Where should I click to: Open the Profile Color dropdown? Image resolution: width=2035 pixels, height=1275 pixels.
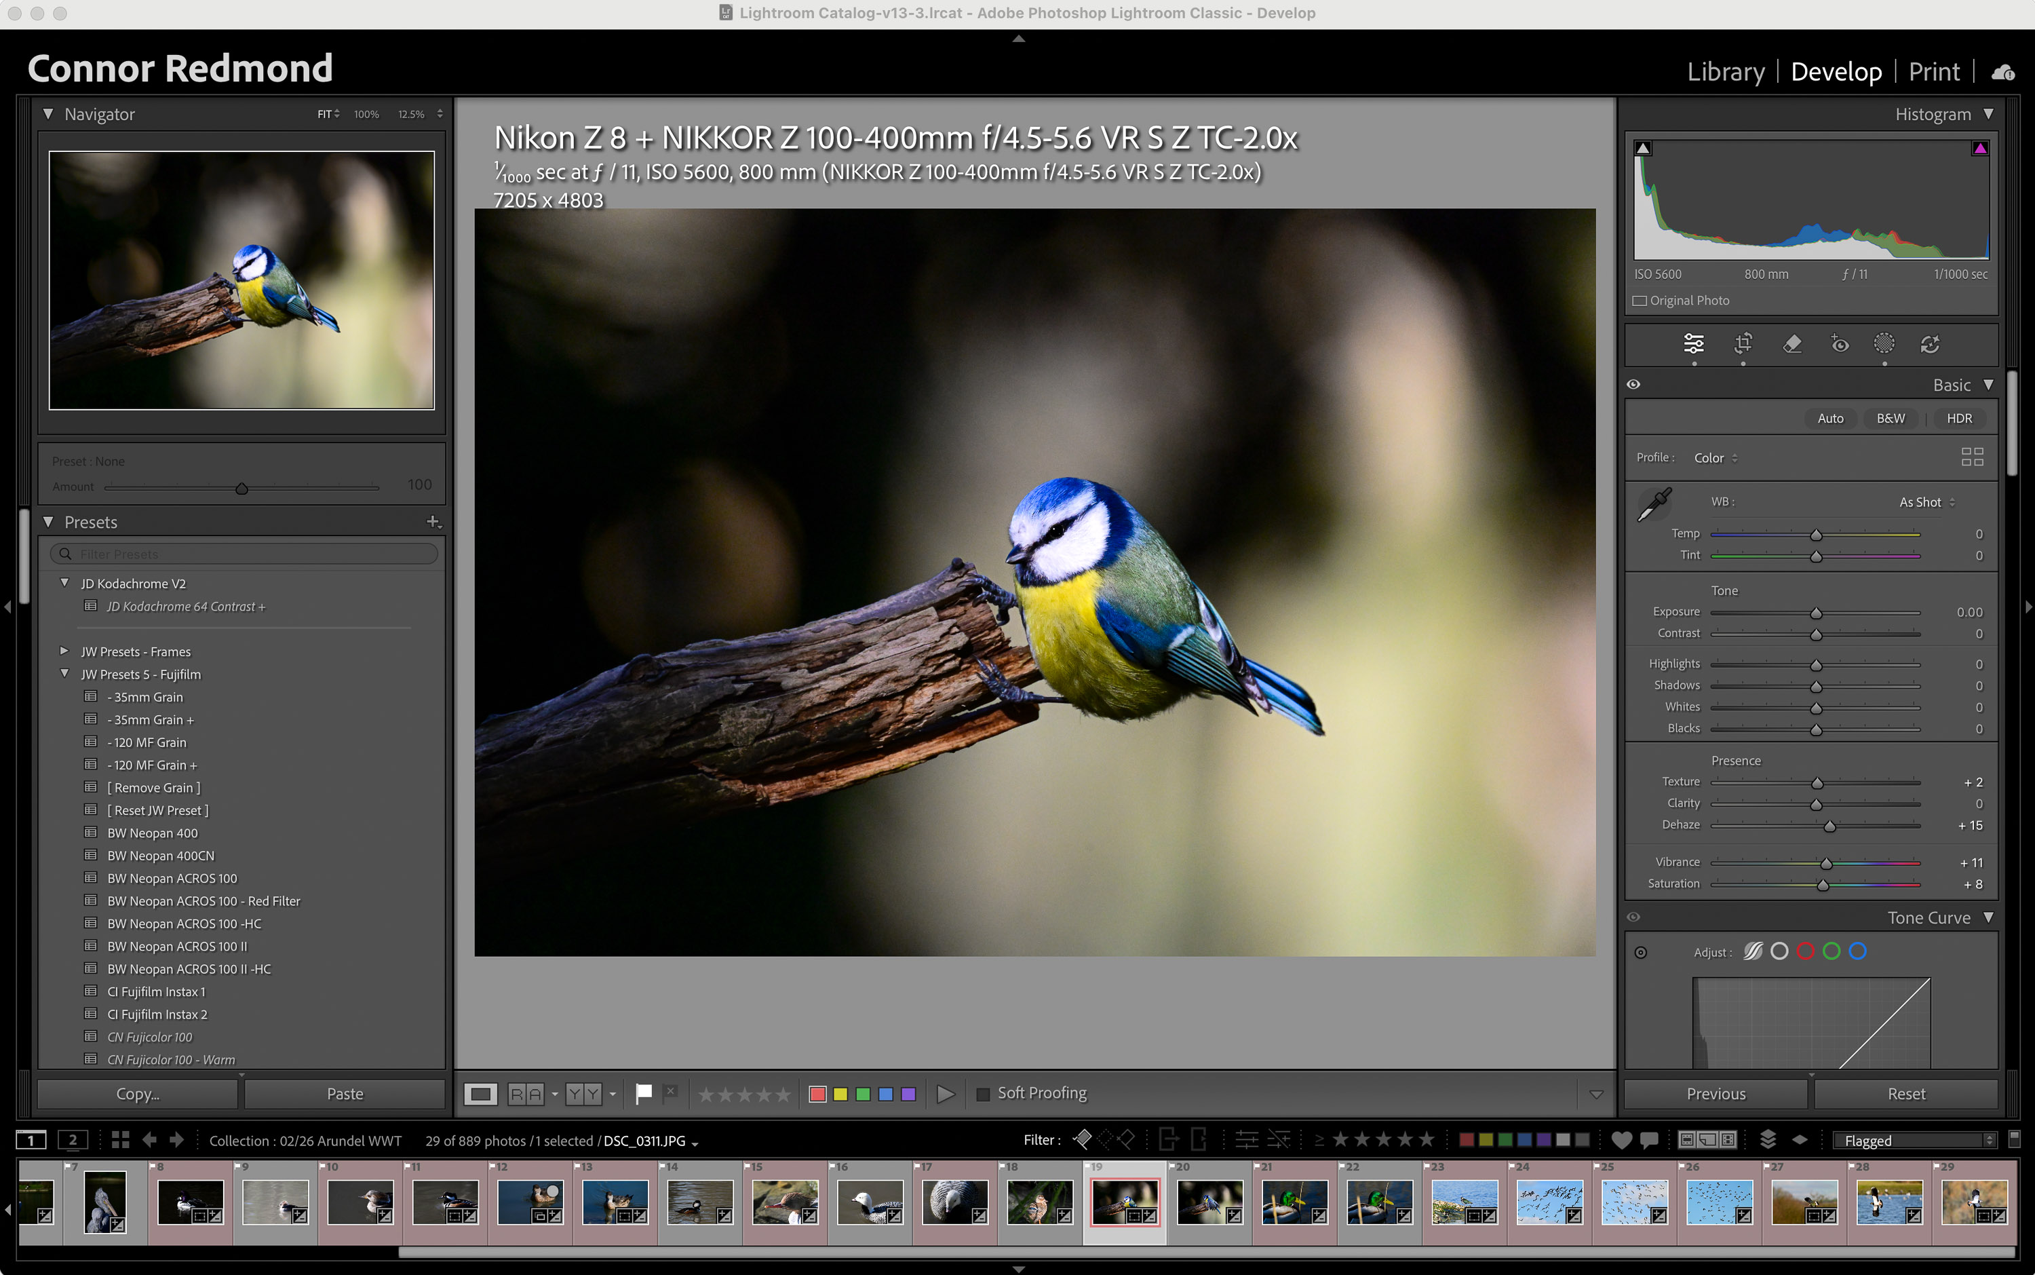point(1716,457)
